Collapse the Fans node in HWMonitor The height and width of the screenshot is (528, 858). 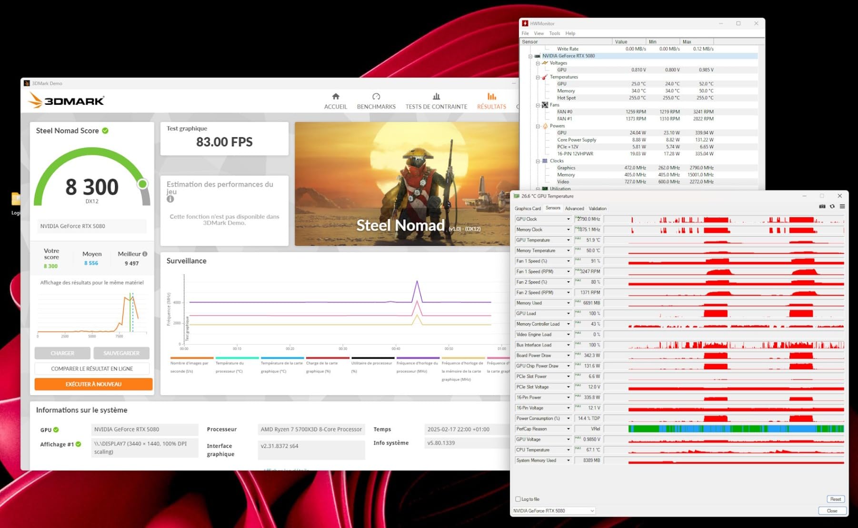coord(538,105)
